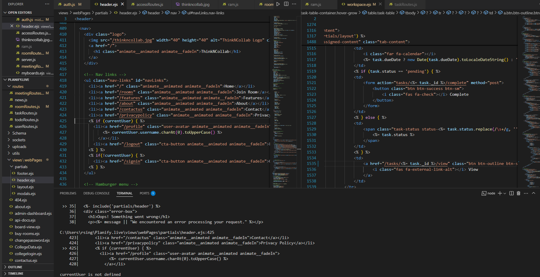Image resolution: width=540 pixels, height=277 pixels.
Task: Collapse the views\webPages folder
Action: tap(28, 160)
